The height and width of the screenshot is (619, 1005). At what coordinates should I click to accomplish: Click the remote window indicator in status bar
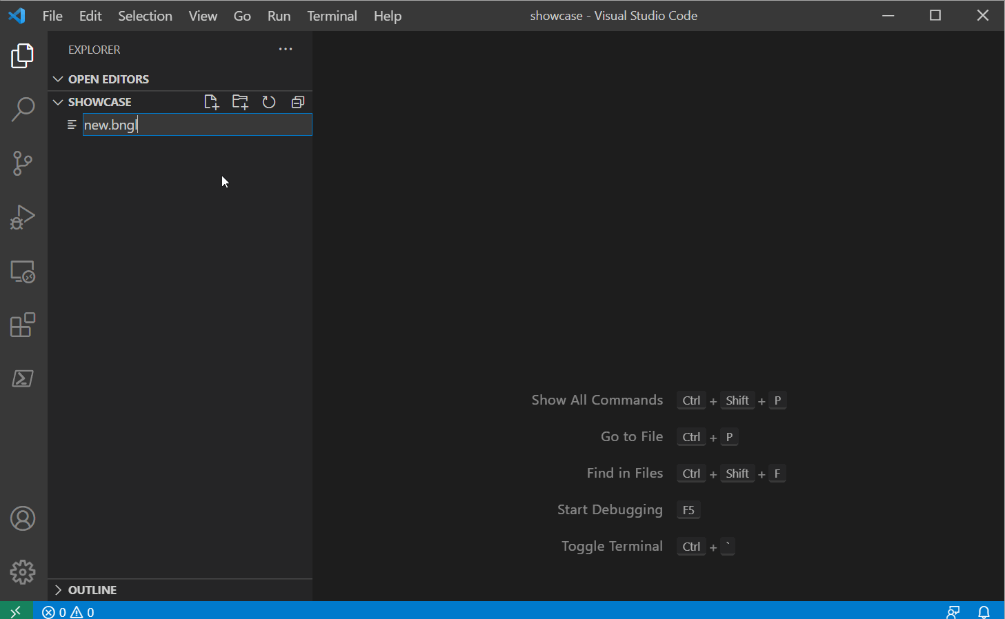(16, 611)
